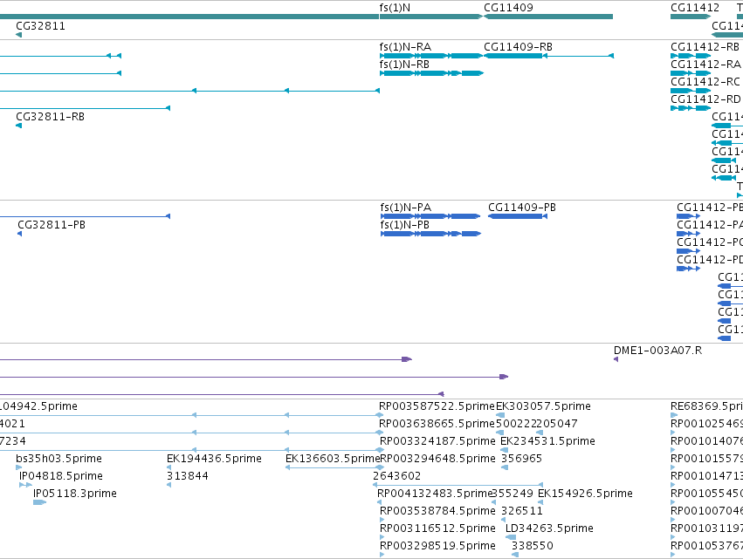Select transcript fs(1)N-RB

(x=404, y=65)
